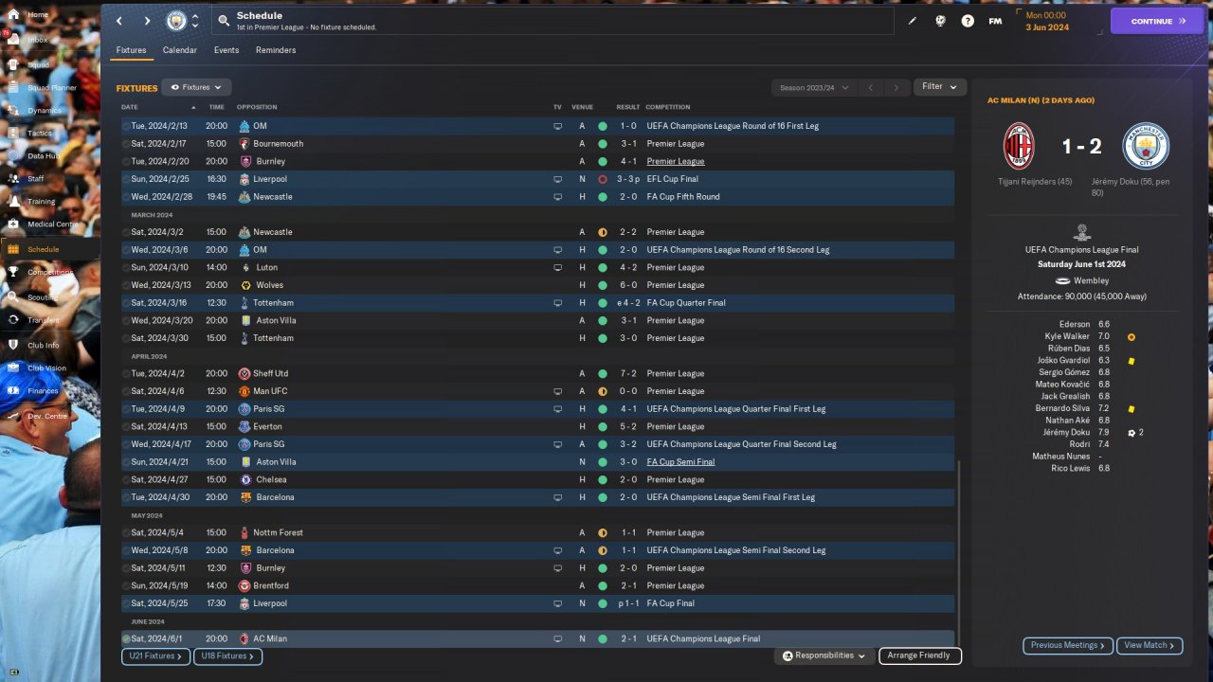
Task: Toggle the check circle on the Wed 2024/3/13 fixture
Action: pos(126,285)
